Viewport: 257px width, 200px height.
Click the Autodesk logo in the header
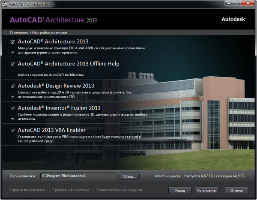pyautogui.click(x=233, y=19)
